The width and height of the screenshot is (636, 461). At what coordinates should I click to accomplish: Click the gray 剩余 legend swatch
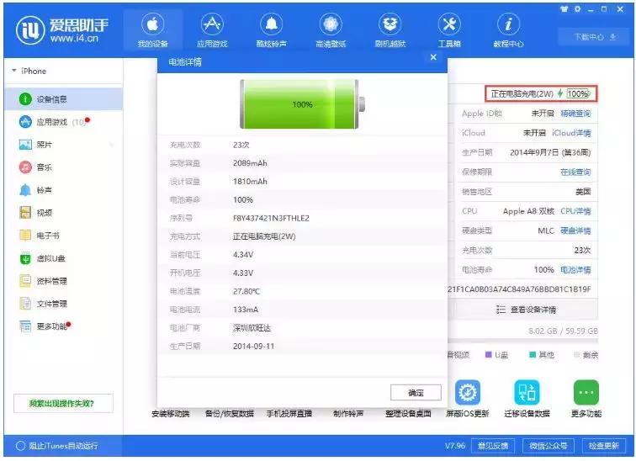tap(576, 355)
